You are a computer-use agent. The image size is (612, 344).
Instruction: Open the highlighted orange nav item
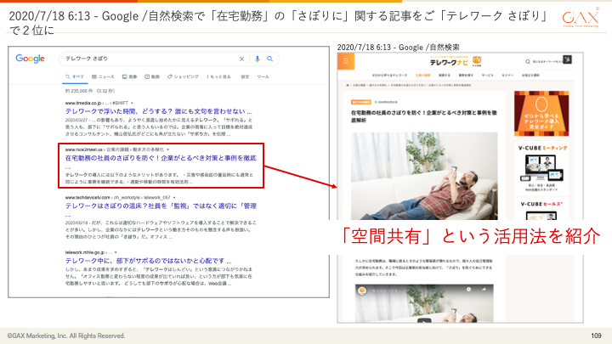click(x=422, y=76)
